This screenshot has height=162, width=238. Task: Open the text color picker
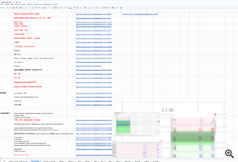pos(70,8)
